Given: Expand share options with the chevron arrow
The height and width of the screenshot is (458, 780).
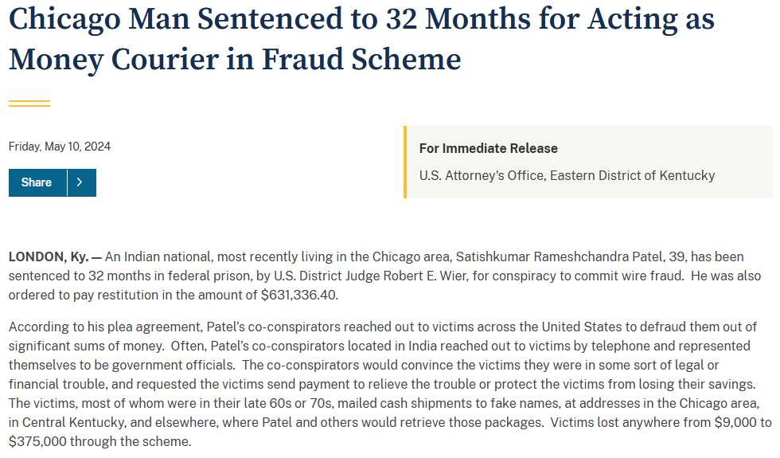Looking at the screenshot, I should coord(81,182).
